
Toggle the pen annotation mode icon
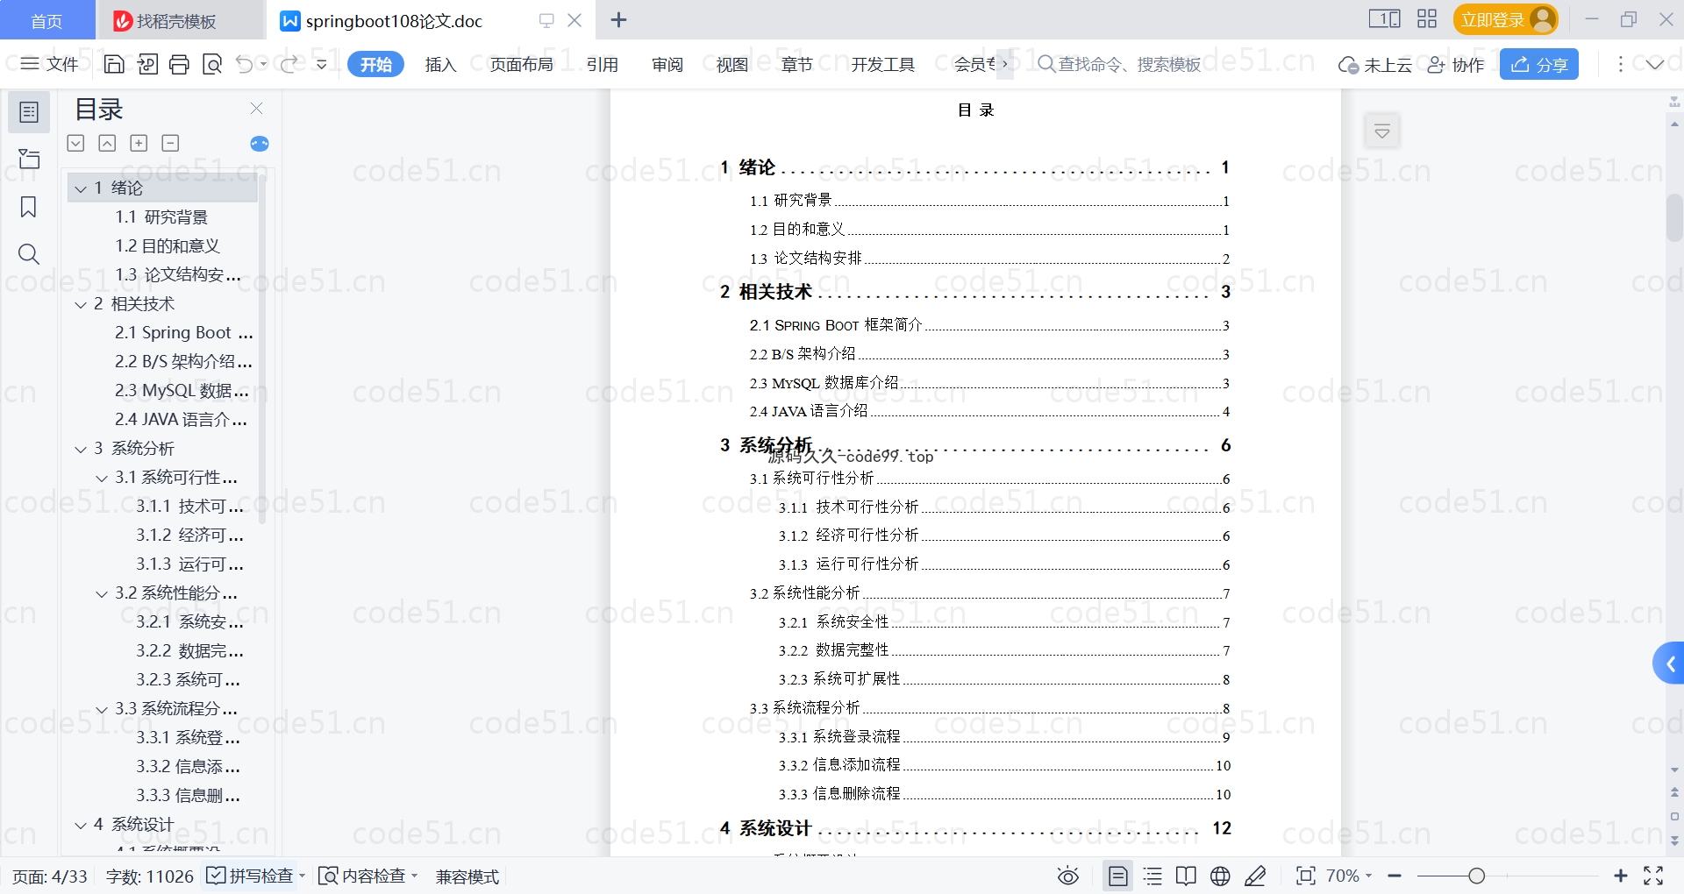1255,876
